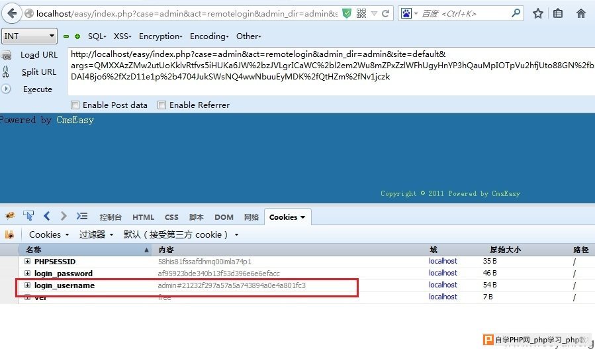Click the Split URL button label
Screen dimensions: 595x349
pos(38,72)
